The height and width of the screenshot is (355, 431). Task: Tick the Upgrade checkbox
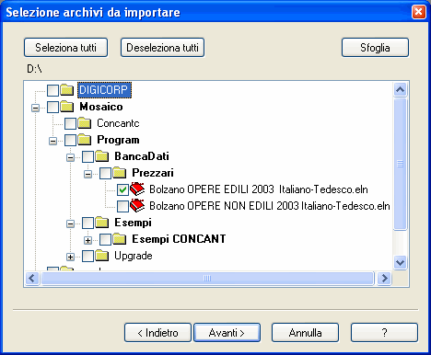click(x=87, y=256)
